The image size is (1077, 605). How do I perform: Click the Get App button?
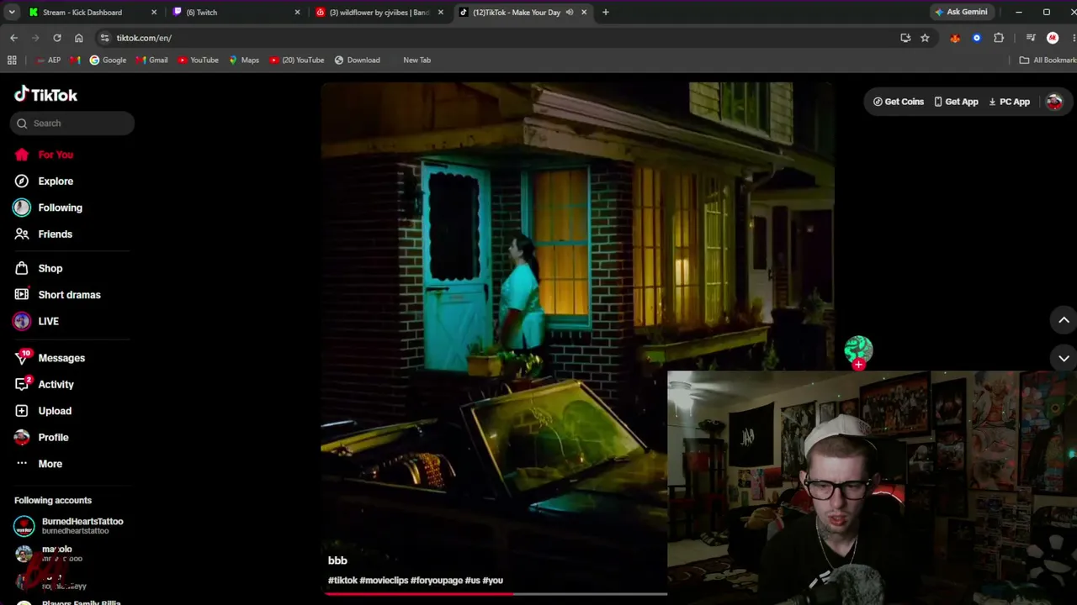(956, 102)
